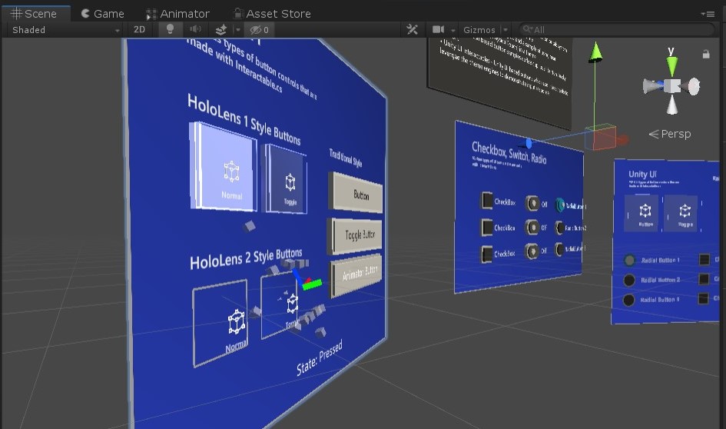Expand the Gizmos dropdown arrow
The height and width of the screenshot is (429, 726).
506,30
